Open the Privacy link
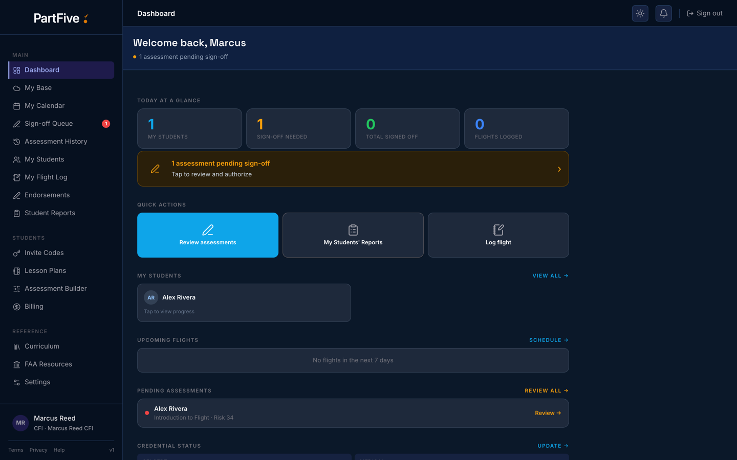 pos(38,450)
